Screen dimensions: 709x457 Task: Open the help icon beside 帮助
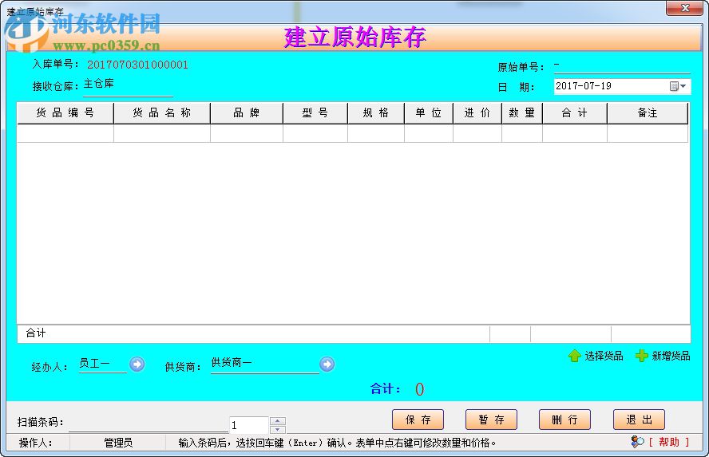click(638, 442)
